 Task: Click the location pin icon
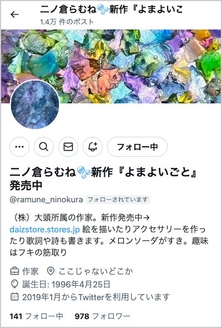click(51, 271)
